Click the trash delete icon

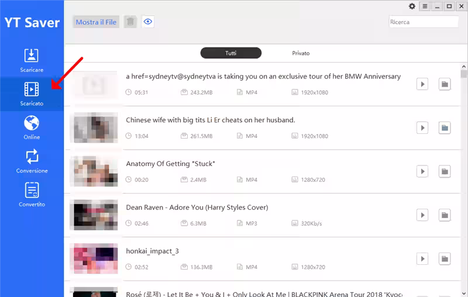(x=130, y=22)
